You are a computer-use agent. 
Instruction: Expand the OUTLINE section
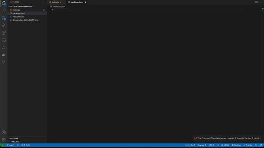point(14,139)
